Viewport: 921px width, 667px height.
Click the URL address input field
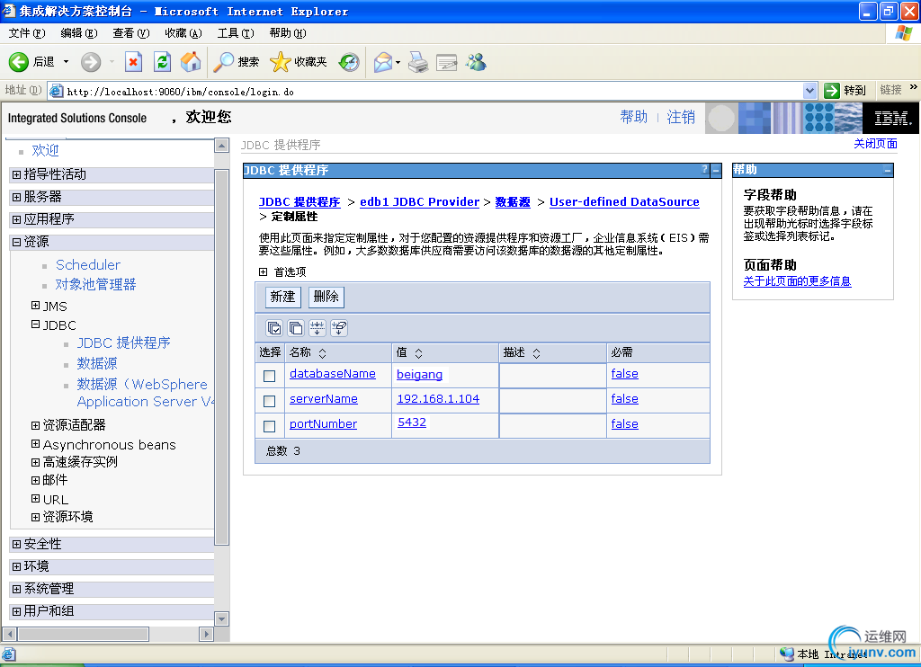click(434, 91)
